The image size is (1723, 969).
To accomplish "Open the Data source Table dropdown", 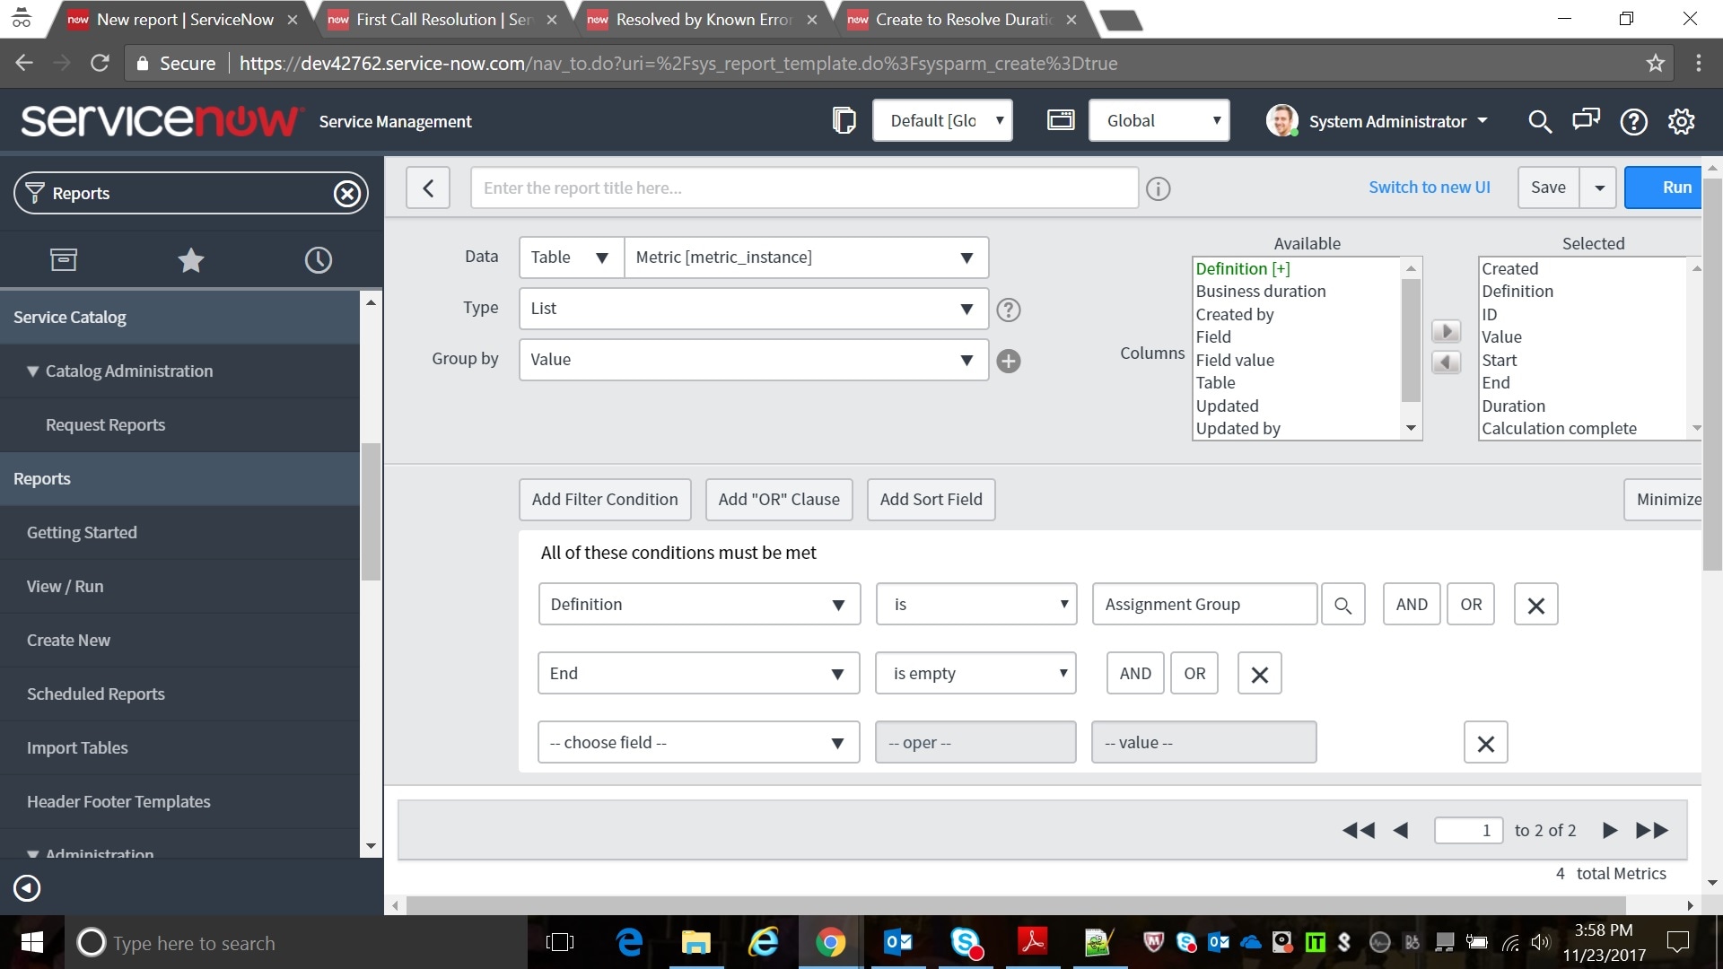I will (571, 258).
